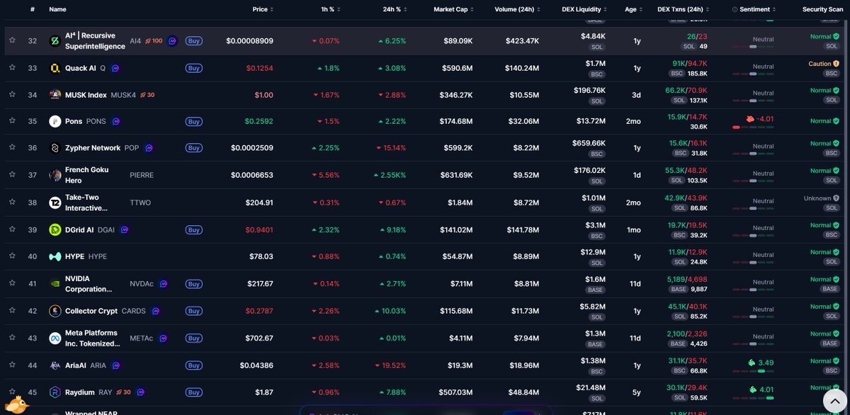Sort by 1h % change header
850x415 pixels.
pyautogui.click(x=330, y=9)
